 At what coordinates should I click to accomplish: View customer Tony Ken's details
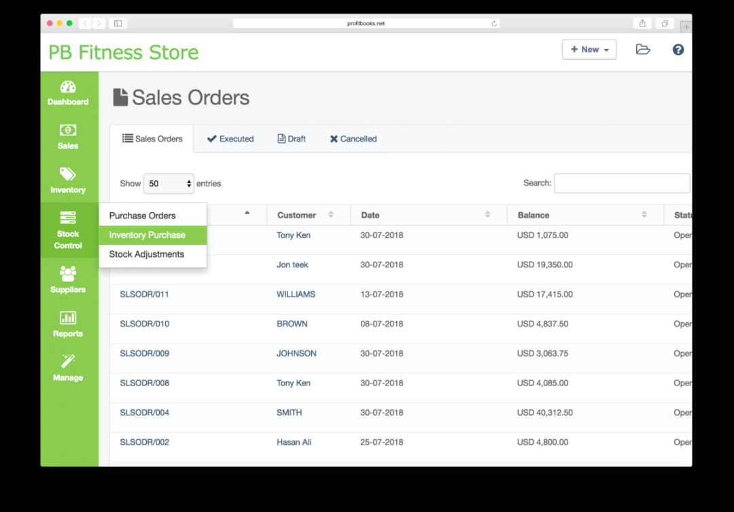[x=293, y=235]
